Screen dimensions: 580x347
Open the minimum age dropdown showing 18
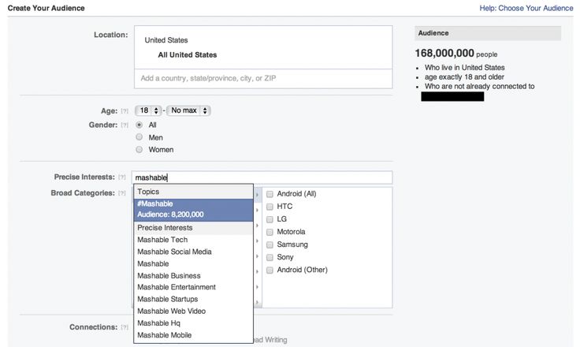148,110
